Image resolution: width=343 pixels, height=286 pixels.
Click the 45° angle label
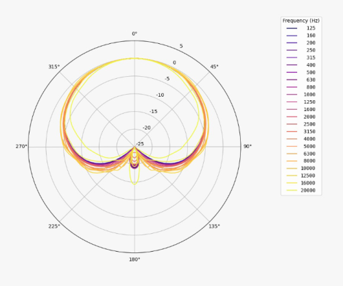click(214, 67)
